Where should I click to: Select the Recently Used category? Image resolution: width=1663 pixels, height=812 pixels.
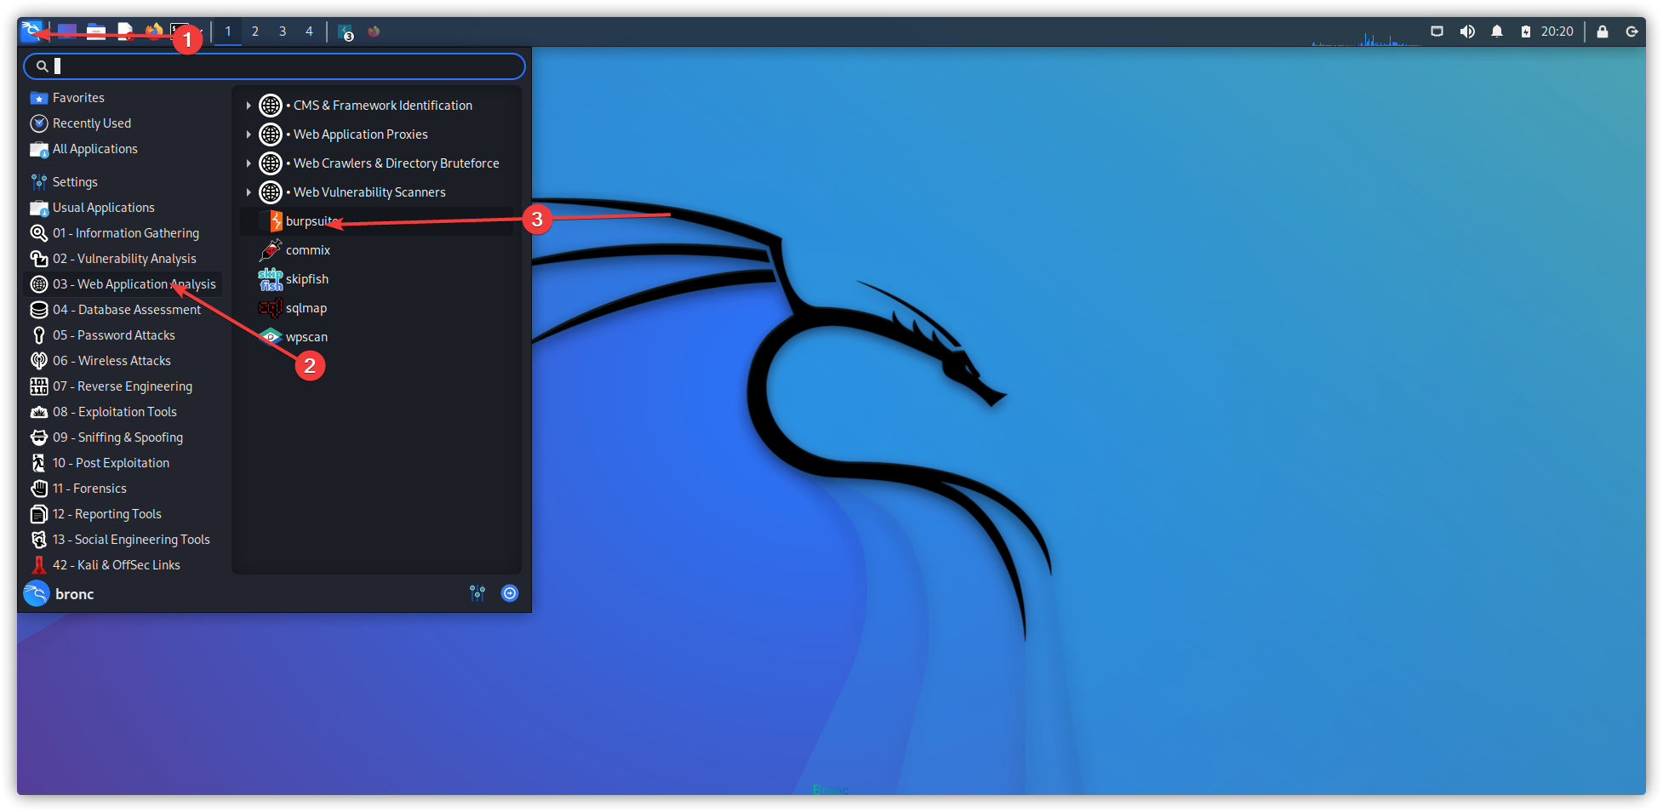pyautogui.click(x=123, y=123)
